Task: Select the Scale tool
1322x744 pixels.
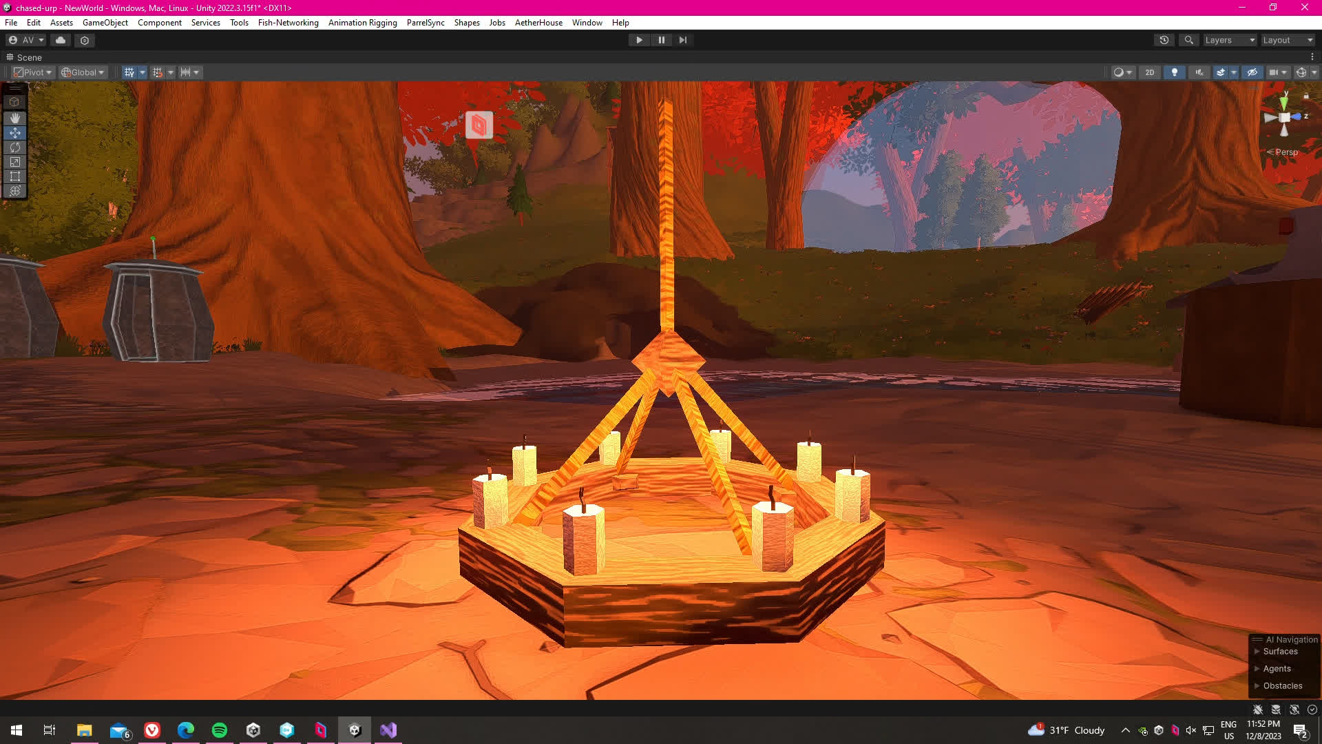Action: [14, 162]
